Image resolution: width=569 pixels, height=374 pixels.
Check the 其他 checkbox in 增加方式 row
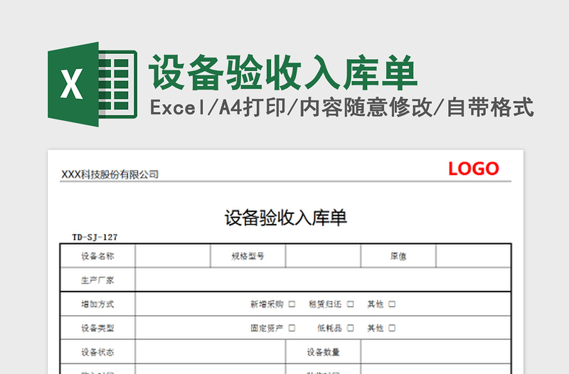(392, 304)
